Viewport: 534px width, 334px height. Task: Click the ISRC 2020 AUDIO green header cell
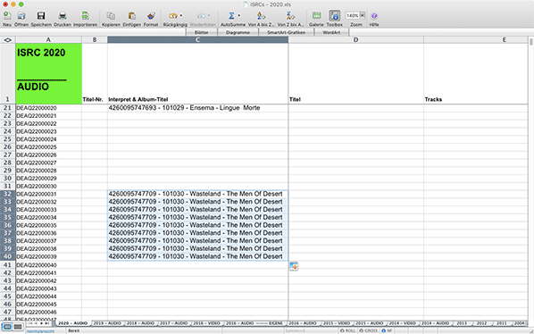coord(49,73)
